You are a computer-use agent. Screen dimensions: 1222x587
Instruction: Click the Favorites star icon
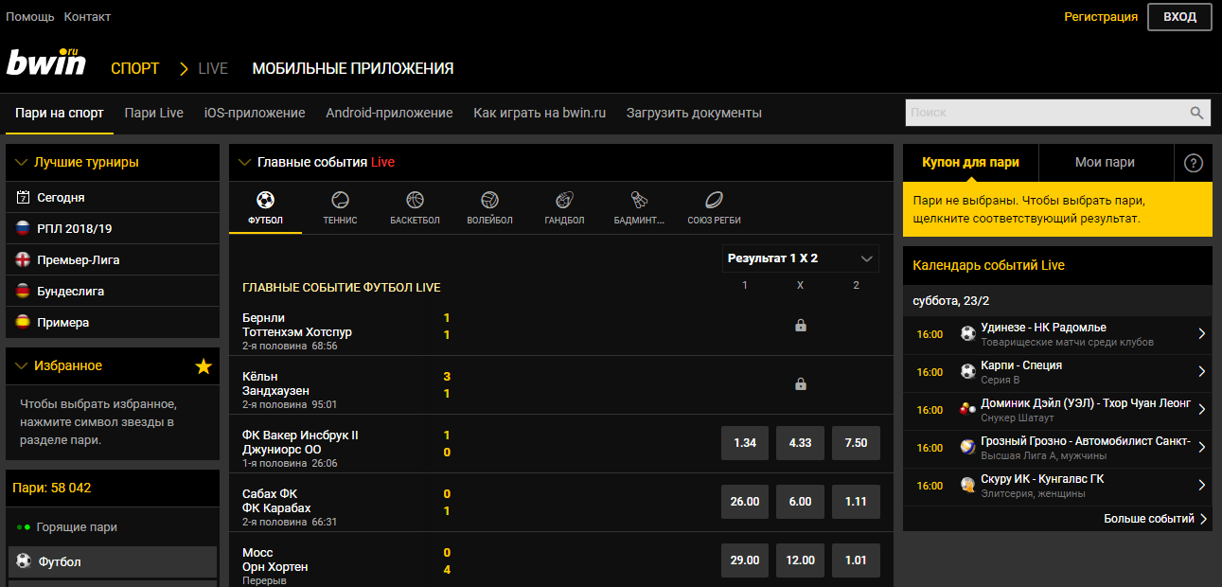point(204,366)
